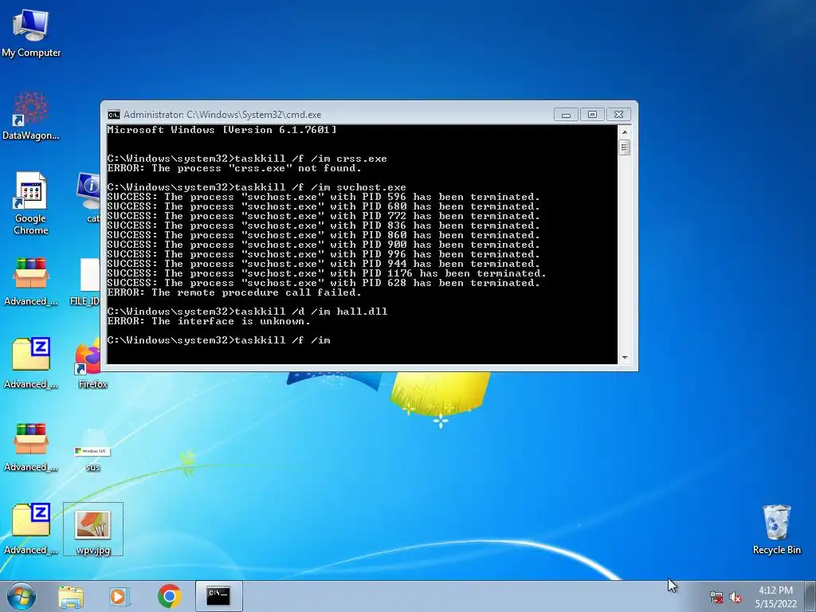816x612 pixels.
Task: Switch to cmd.exe taskbar button
Action: (x=218, y=596)
